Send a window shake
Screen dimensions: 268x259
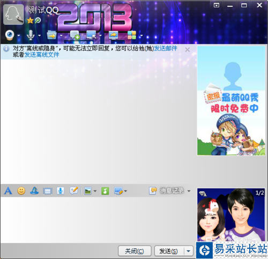tap(48, 191)
